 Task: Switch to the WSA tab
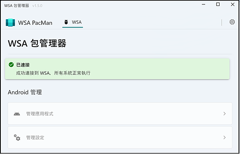tap(73, 22)
